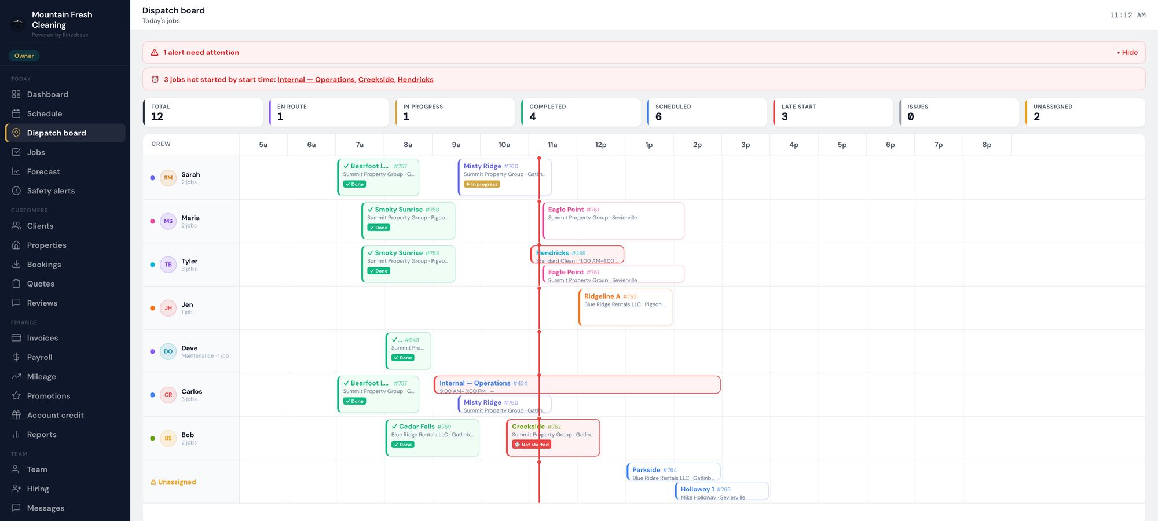1158x521 pixels.
Task: Click the Reports bar chart icon
Action: tap(16, 434)
